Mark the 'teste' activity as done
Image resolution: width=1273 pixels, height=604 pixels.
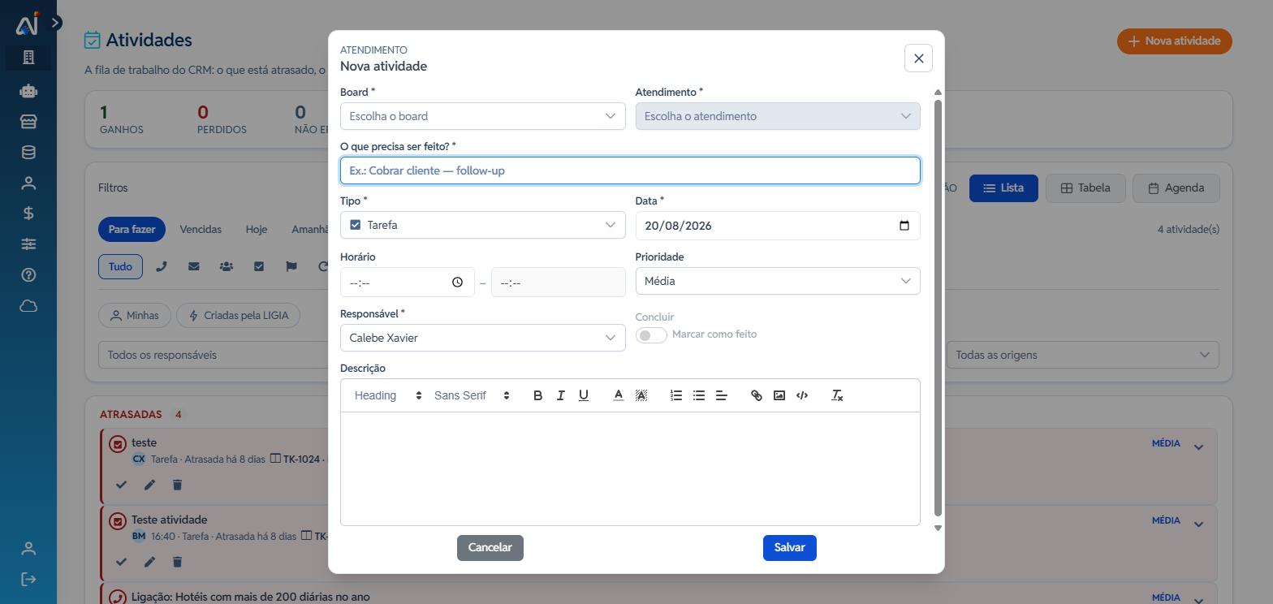[121, 485]
